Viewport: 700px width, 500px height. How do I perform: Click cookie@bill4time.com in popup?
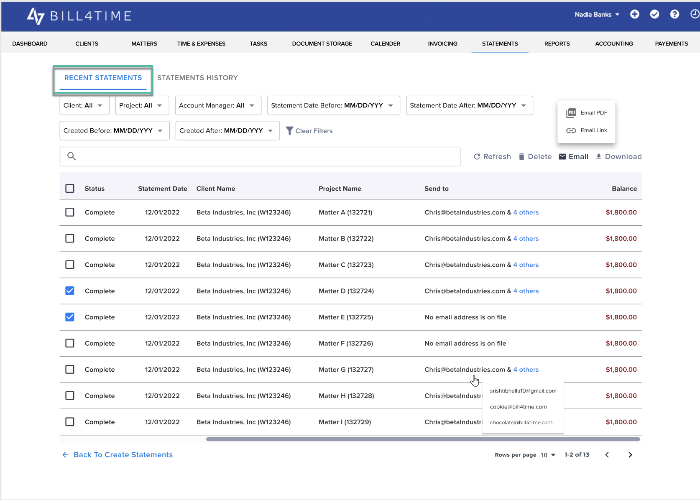click(x=518, y=407)
